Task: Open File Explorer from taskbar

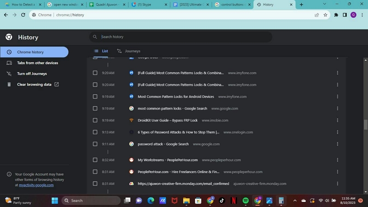Action: tap(186, 201)
